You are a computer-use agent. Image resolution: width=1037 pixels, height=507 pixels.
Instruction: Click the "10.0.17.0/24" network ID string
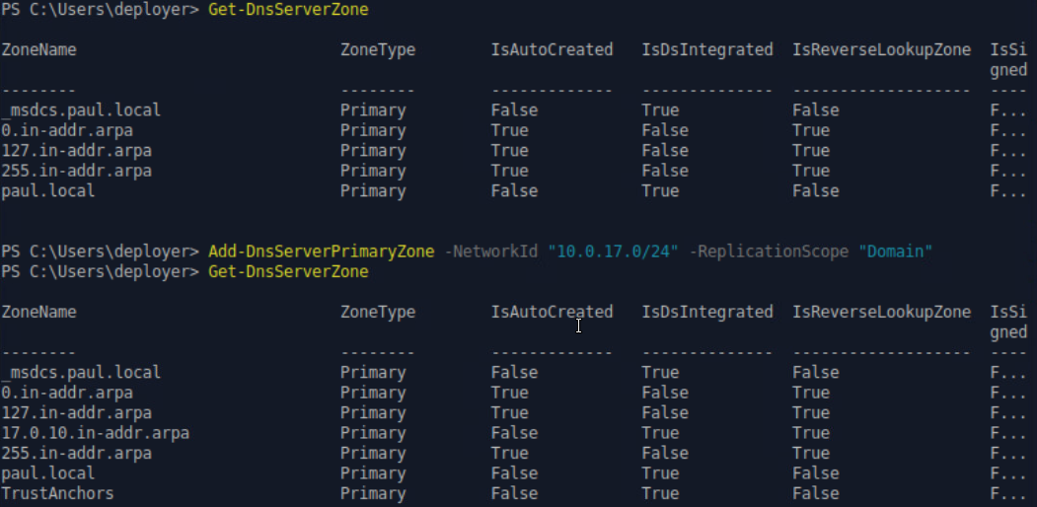tap(614, 252)
